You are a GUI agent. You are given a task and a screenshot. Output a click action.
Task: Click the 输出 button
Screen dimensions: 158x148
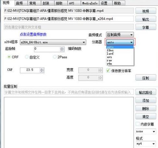146,19
